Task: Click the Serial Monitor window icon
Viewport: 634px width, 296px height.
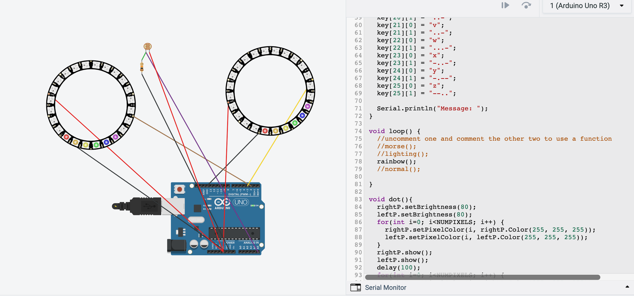Action: click(x=356, y=288)
